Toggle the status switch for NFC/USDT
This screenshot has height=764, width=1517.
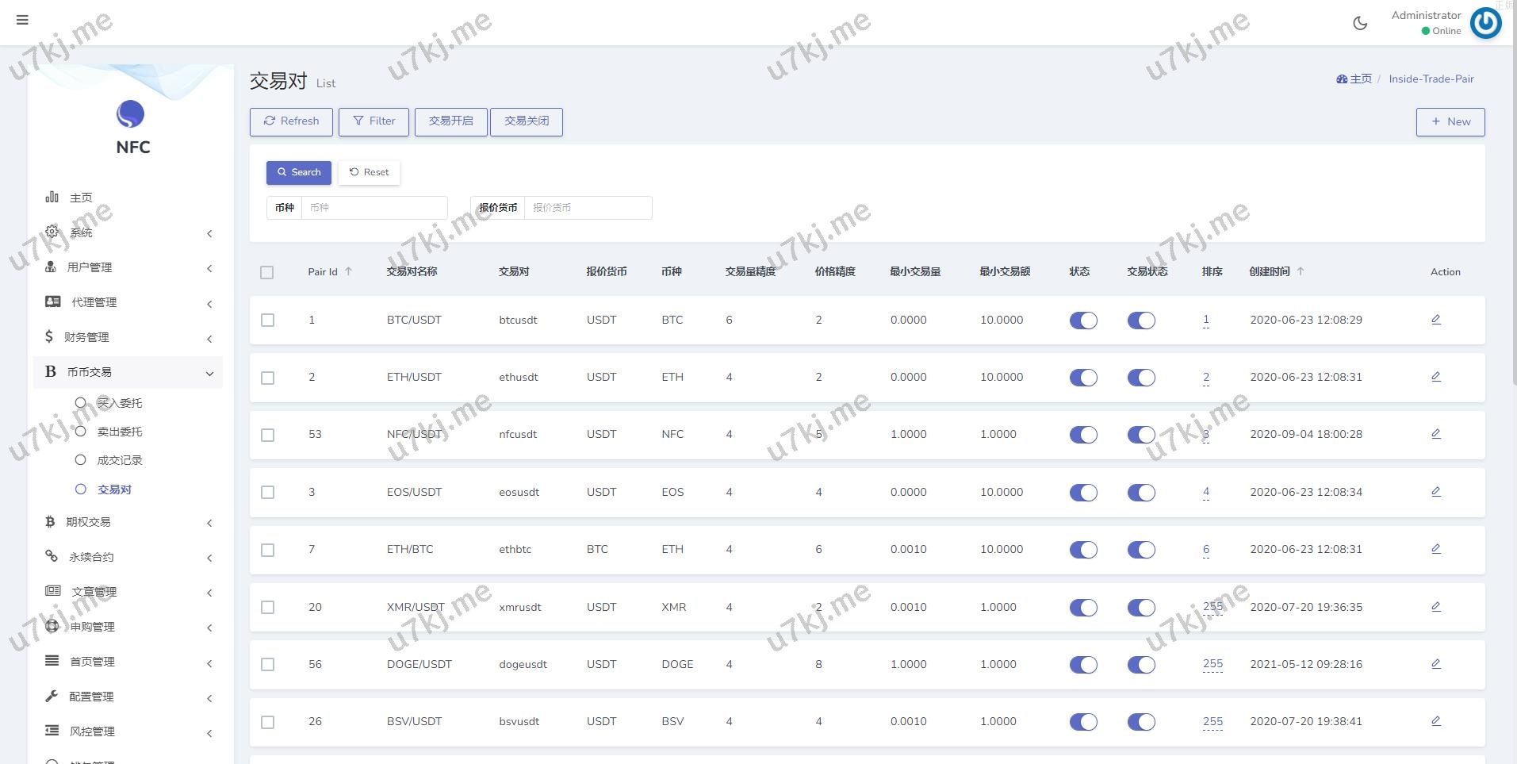pyautogui.click(x=1083, y=435)
